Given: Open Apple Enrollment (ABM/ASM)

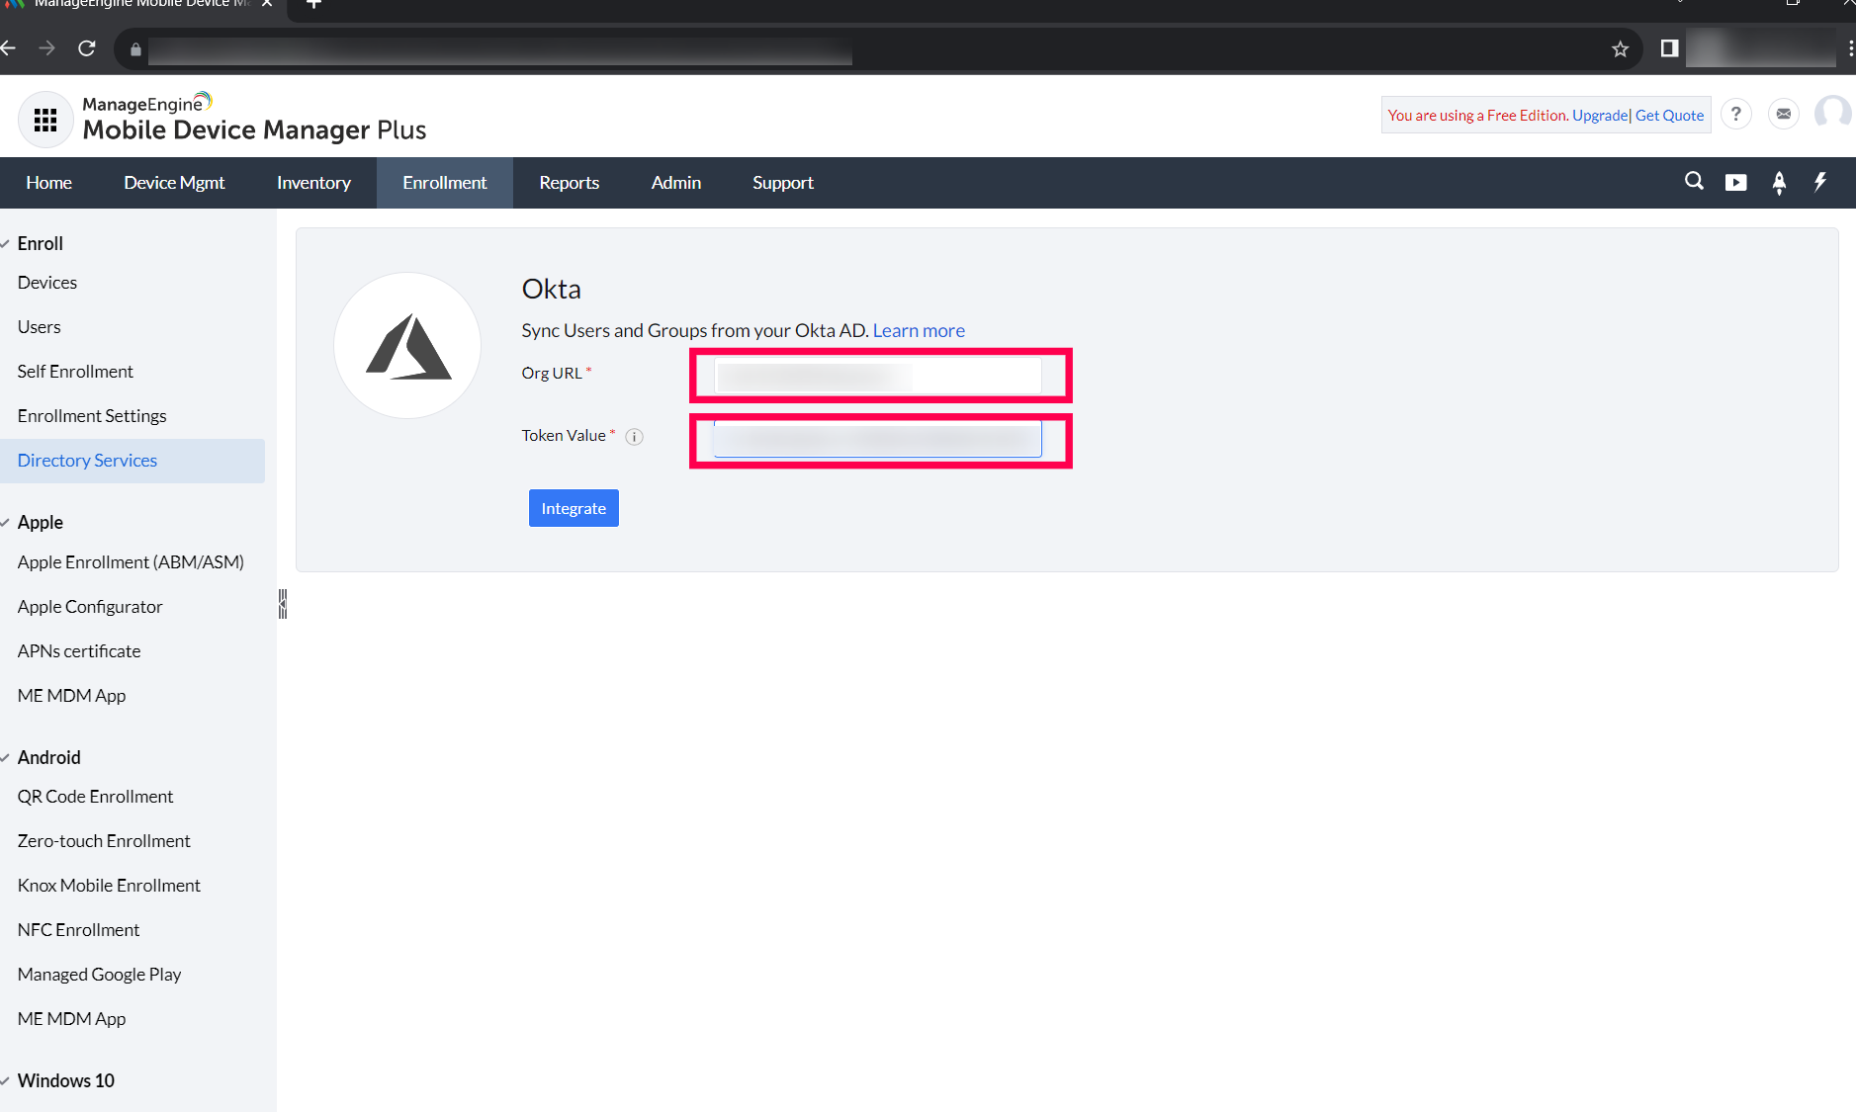Looking at the screenshot, I should [x=131, y=562].
